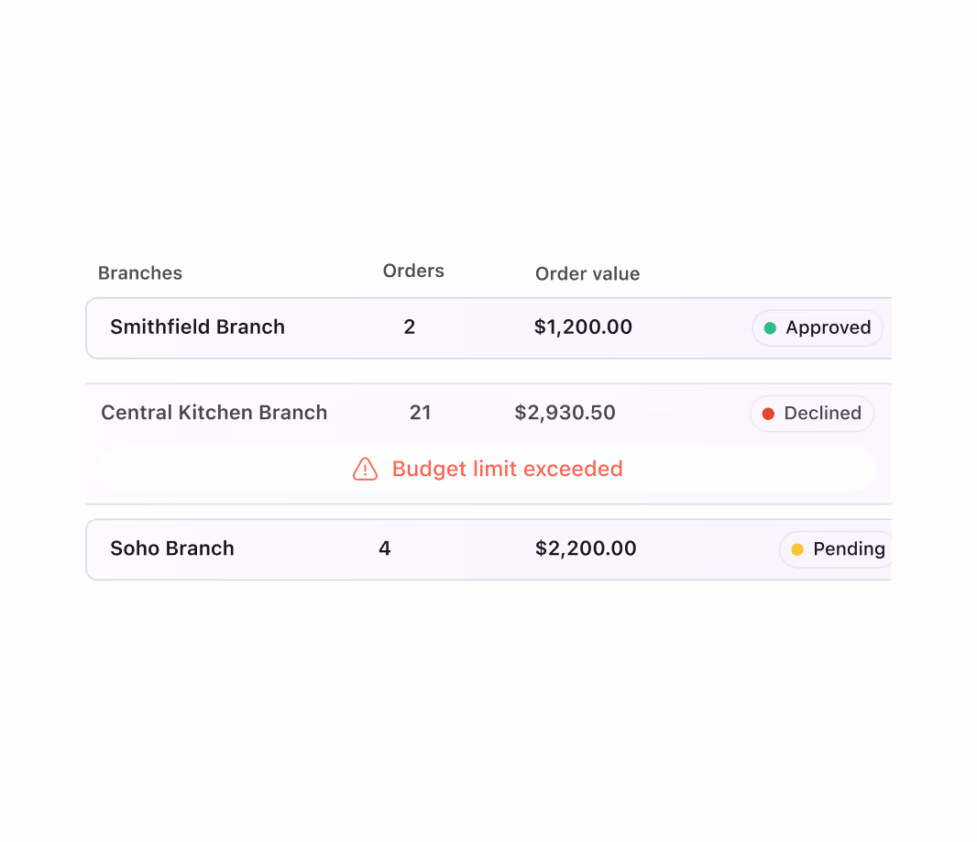Screen dimensions: 977x842
Task: Sort by the Branches column header
Action: [140, 273]
